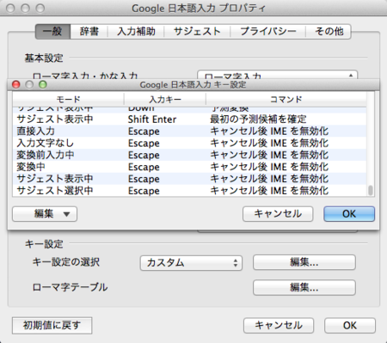
Task: Click 編集... next to キー設定の選択
Action: tap(304, 262)
